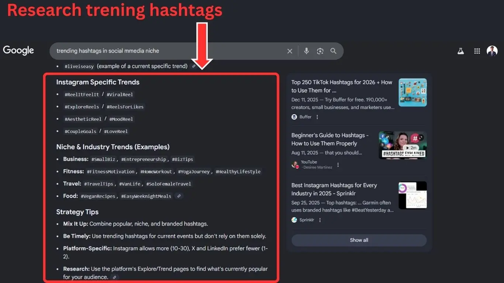Click the Instagram Specific Trends heading
Screen dimensions: 504x283
point(98,82)
